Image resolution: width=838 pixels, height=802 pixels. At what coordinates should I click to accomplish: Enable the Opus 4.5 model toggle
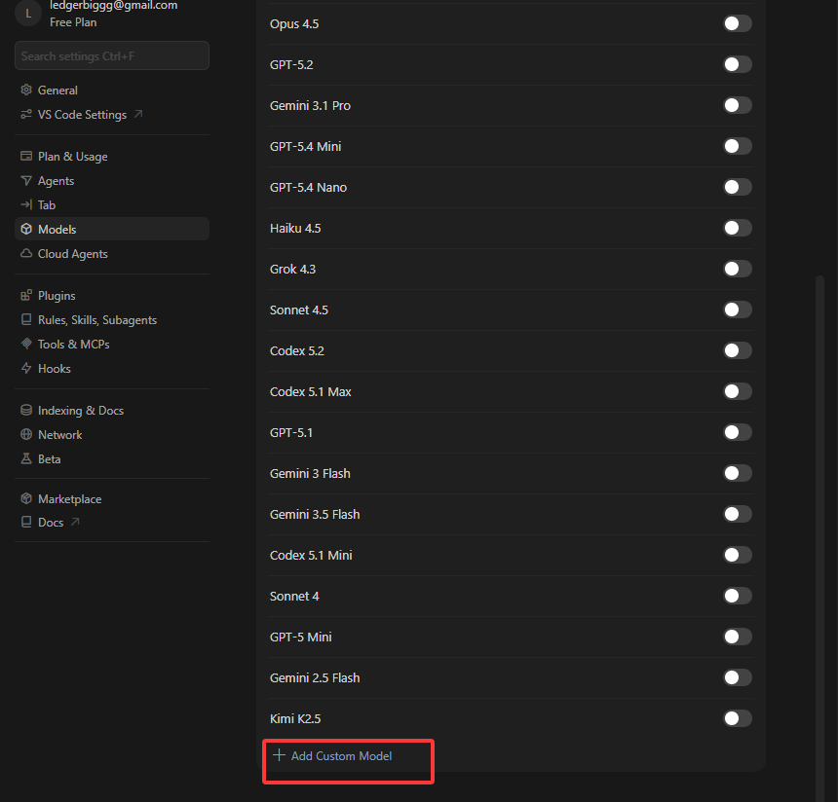(738, 23)
